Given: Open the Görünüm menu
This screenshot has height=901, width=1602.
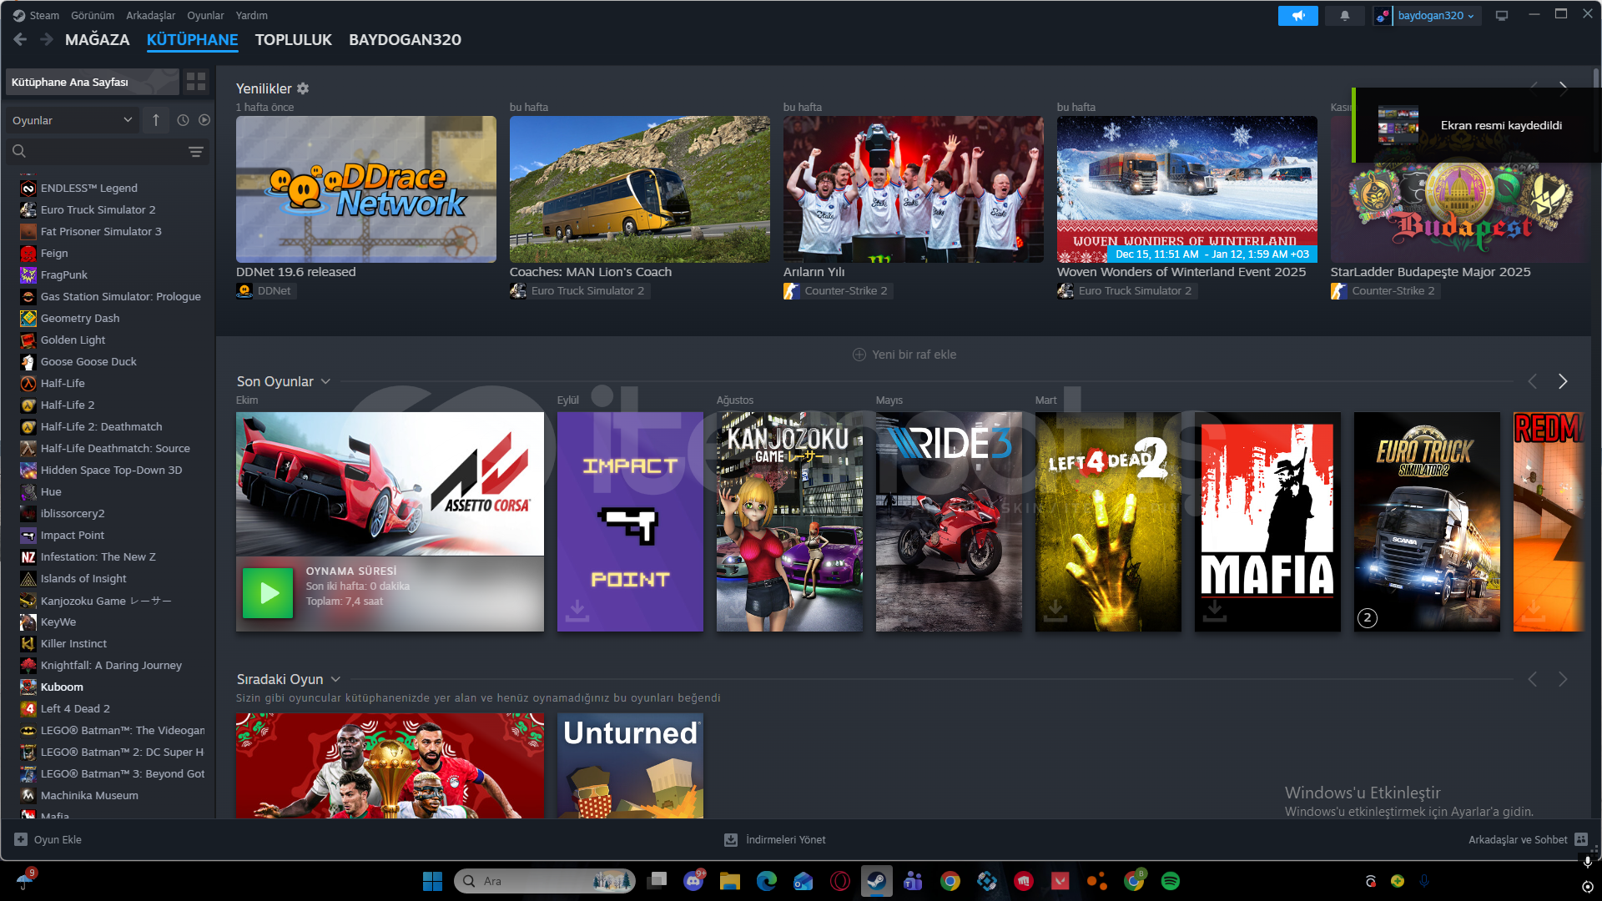Looking at the screenshot, I should point(92,16).
